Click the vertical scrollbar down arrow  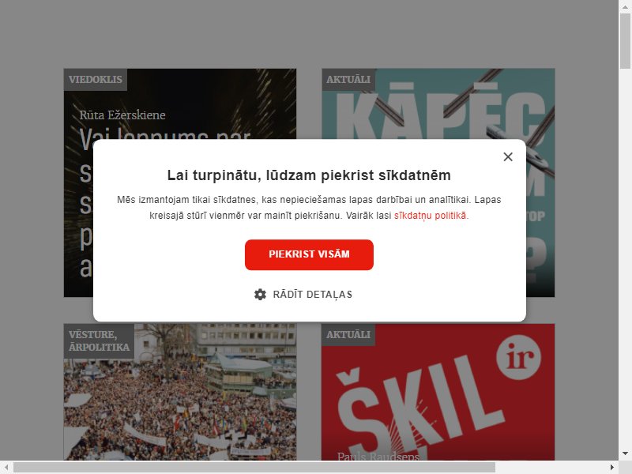[x=625, y=453]
